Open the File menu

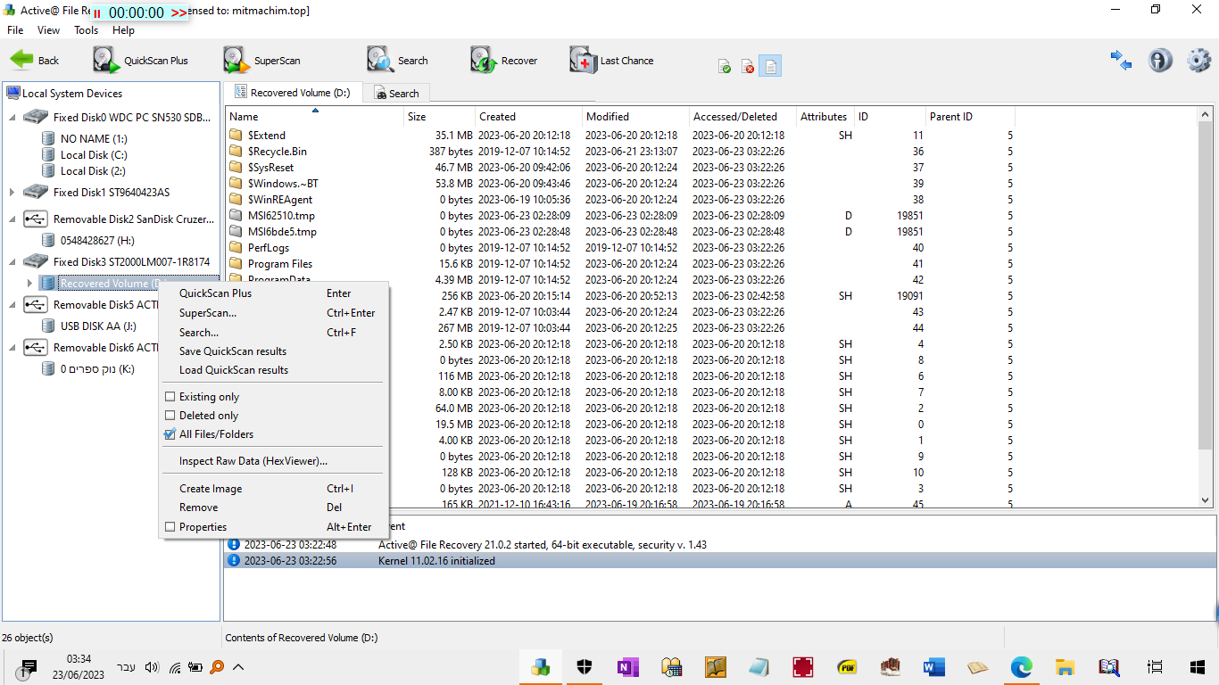pos(15,30)
